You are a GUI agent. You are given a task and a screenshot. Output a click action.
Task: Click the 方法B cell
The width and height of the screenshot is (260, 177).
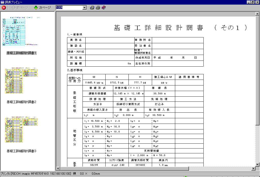pyautogui.click(x=98, y=104)
